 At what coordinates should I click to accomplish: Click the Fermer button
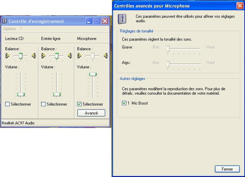coord(227,169)
